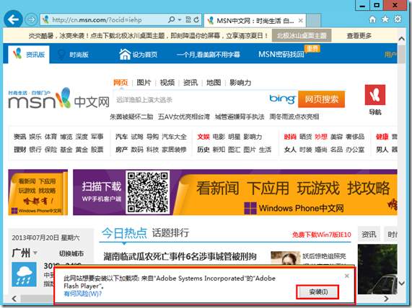Click the QR code 扫描下载 image
Viewport: 412px width, 308px height.
(148, 192)
